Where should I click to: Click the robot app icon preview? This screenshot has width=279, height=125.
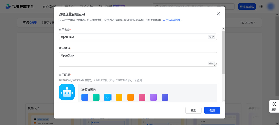67,92
